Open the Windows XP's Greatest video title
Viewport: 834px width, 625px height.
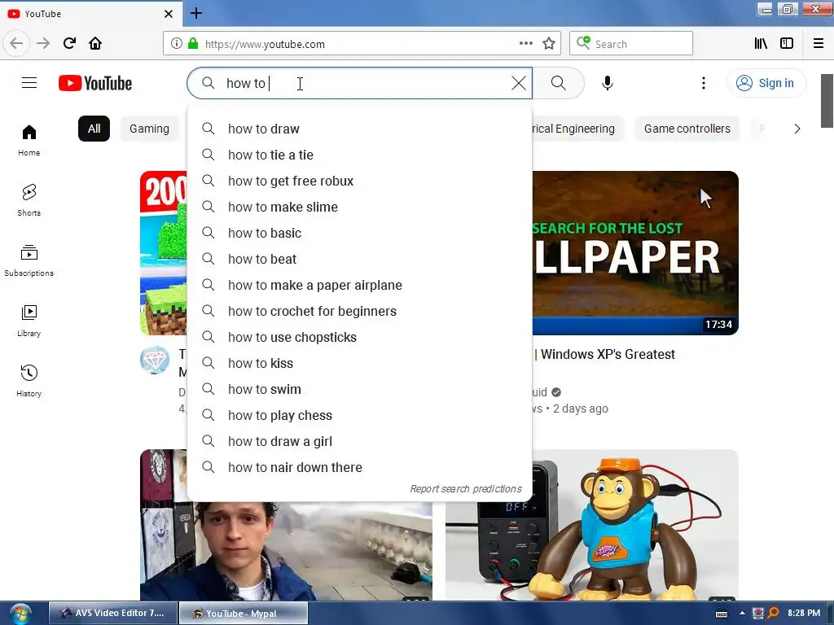605,354
